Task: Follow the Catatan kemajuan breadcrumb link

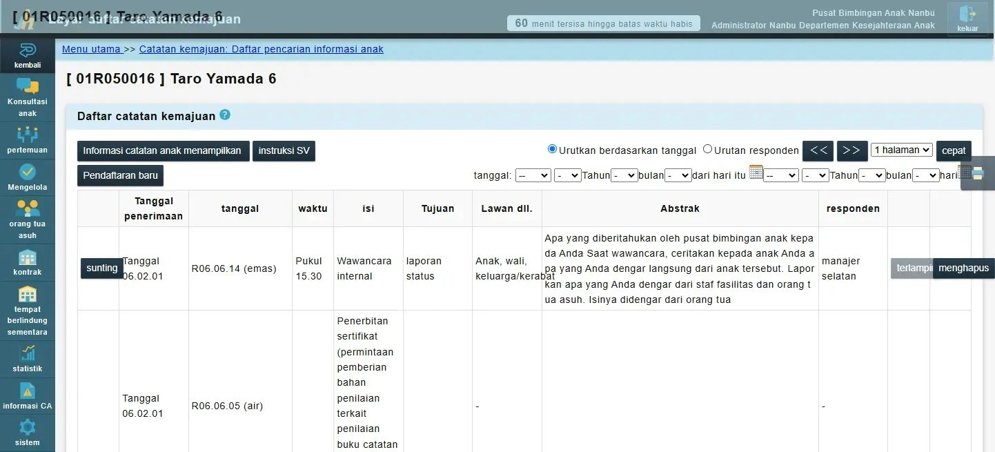Action: pyautogui.click(x=260, y=49)
